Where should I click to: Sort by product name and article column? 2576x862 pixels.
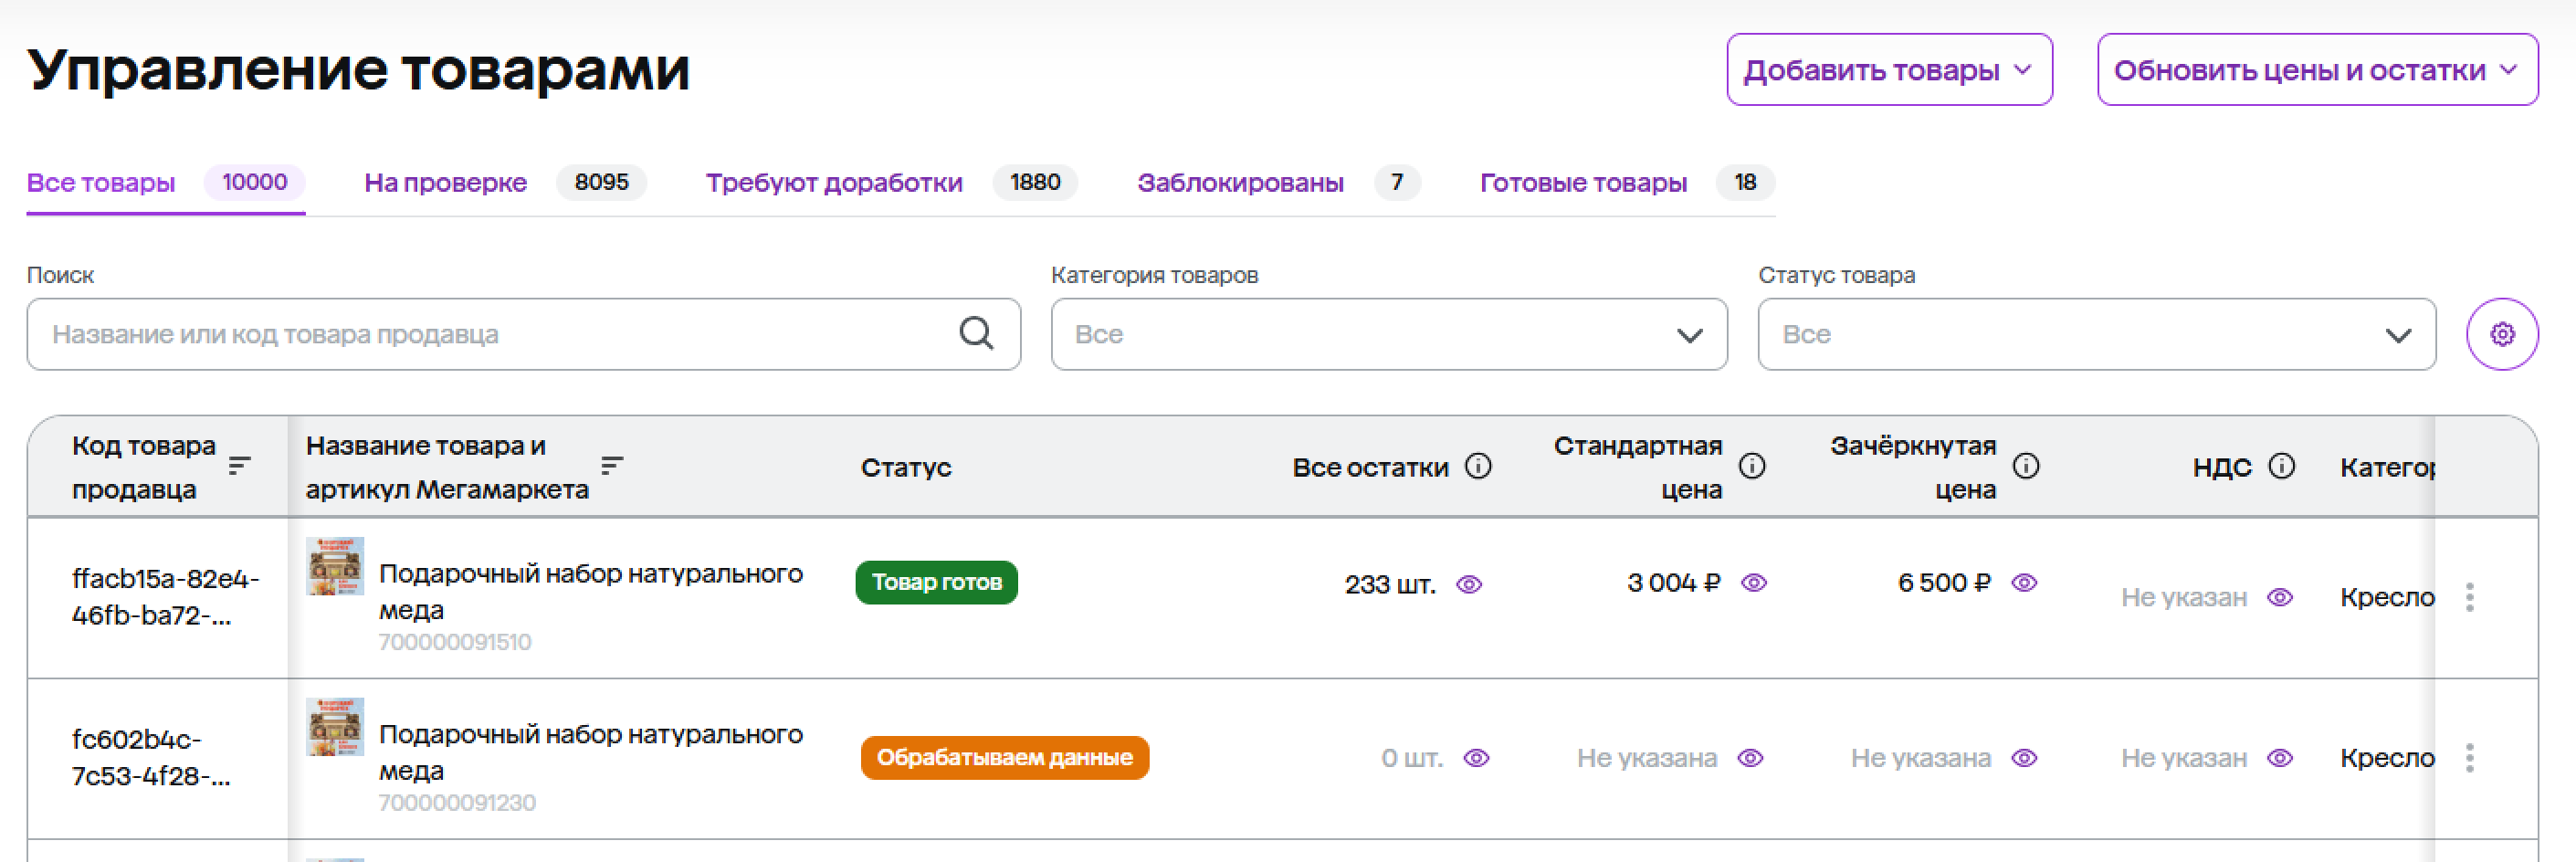click(612, 465)
